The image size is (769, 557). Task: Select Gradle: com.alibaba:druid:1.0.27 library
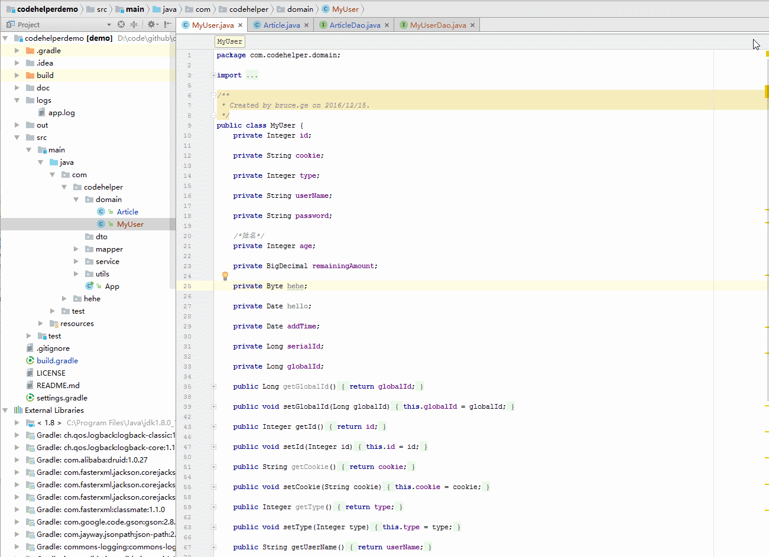[92, 460]
